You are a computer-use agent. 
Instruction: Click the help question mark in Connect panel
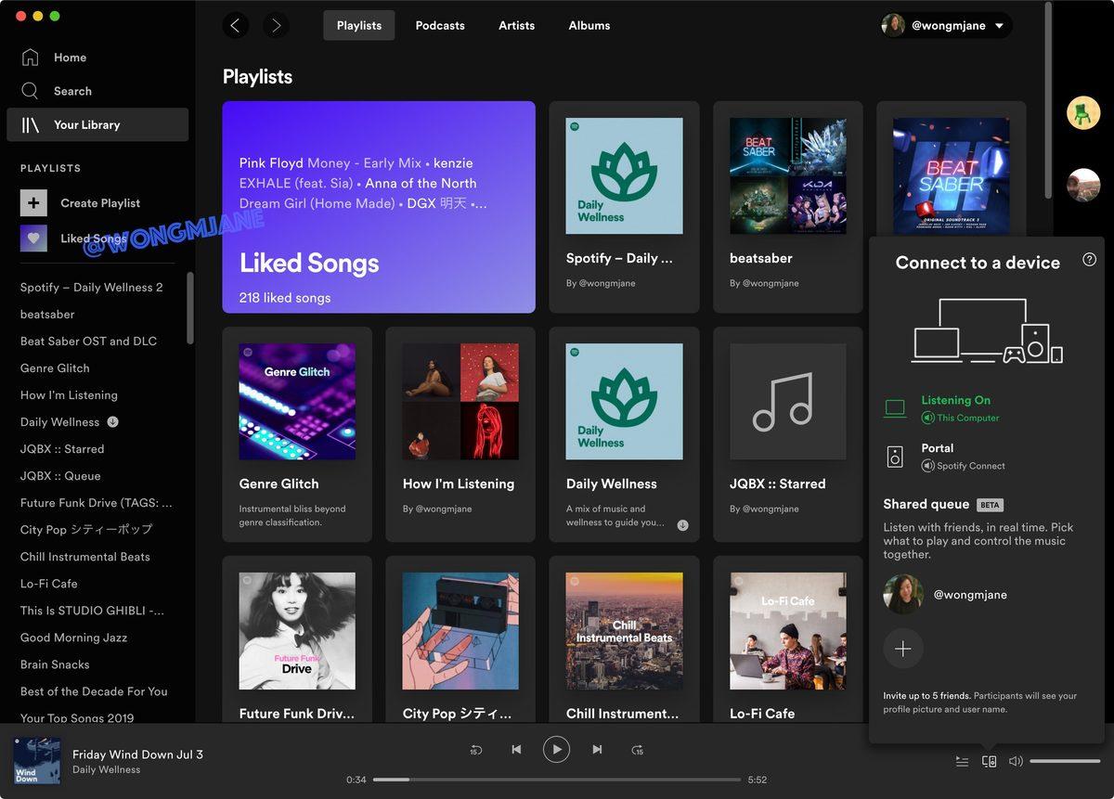tap(1089, 260)
